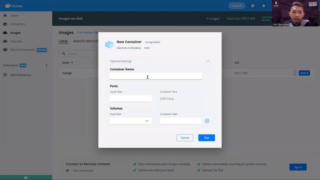Open Add Extensions link
The height and width of the screenshot is (180, 320).
[x=20, y=75]
